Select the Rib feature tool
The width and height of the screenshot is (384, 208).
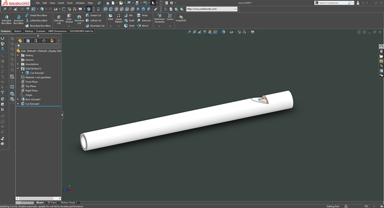pos(128,15)
